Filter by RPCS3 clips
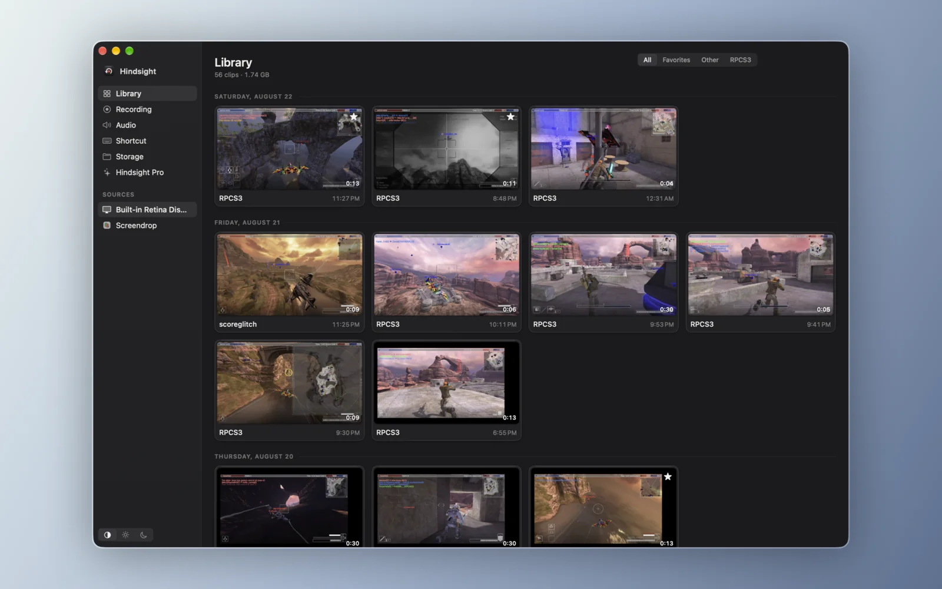Image resolution: width=942 pixels, height=589 pixels. tap(740, 60)
